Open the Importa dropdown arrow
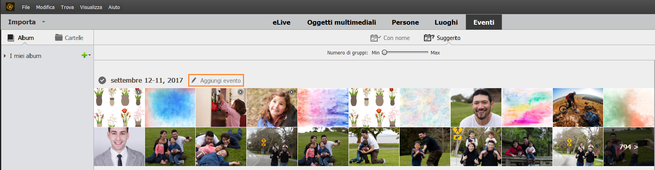 (44, 22)
